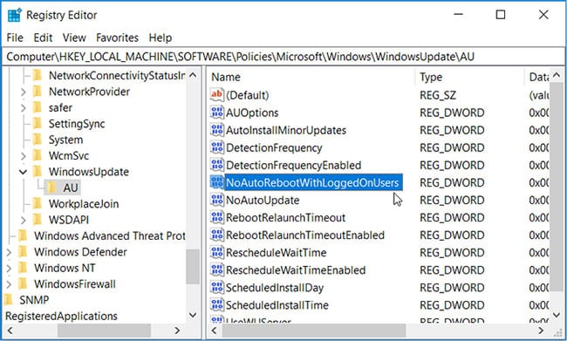Click the ScheduledInstallDay value name

click(275, 288)
